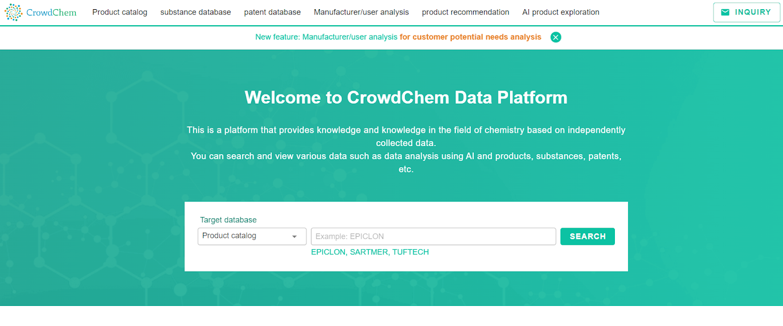Screen dimensions: 783x326
Task: Select the EPICLON example keyword link
Action: [328, 252]
